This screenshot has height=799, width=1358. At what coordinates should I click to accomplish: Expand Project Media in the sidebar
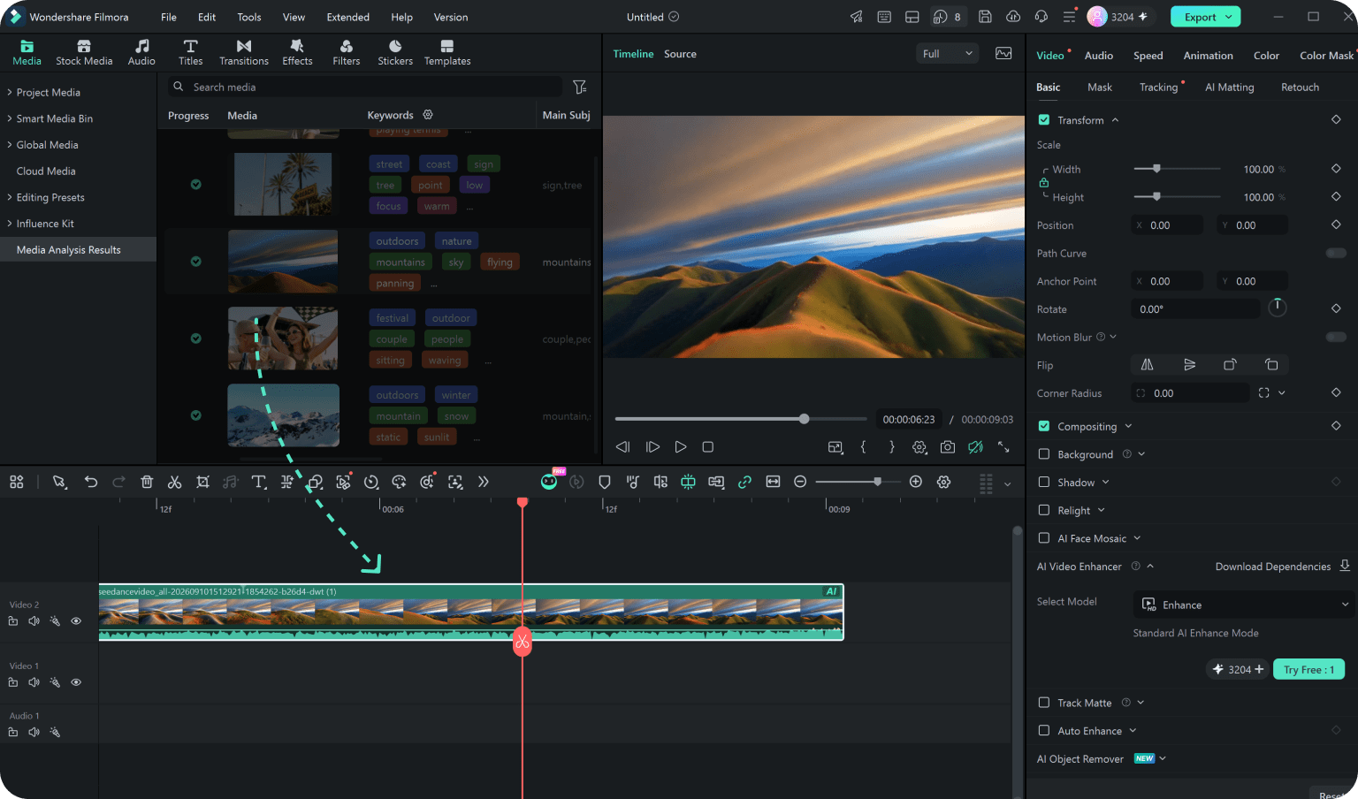pos(10,92)
